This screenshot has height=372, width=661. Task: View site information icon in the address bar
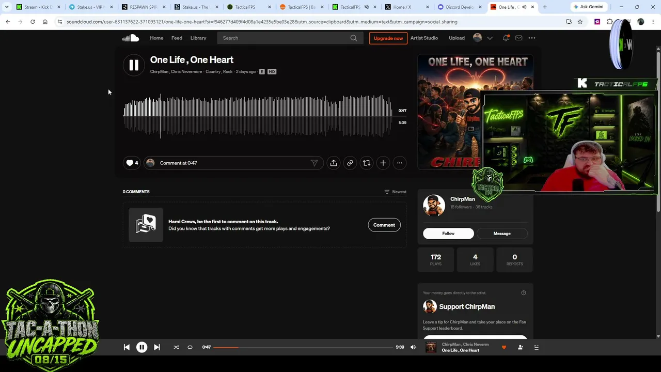(x=60, y=22)
